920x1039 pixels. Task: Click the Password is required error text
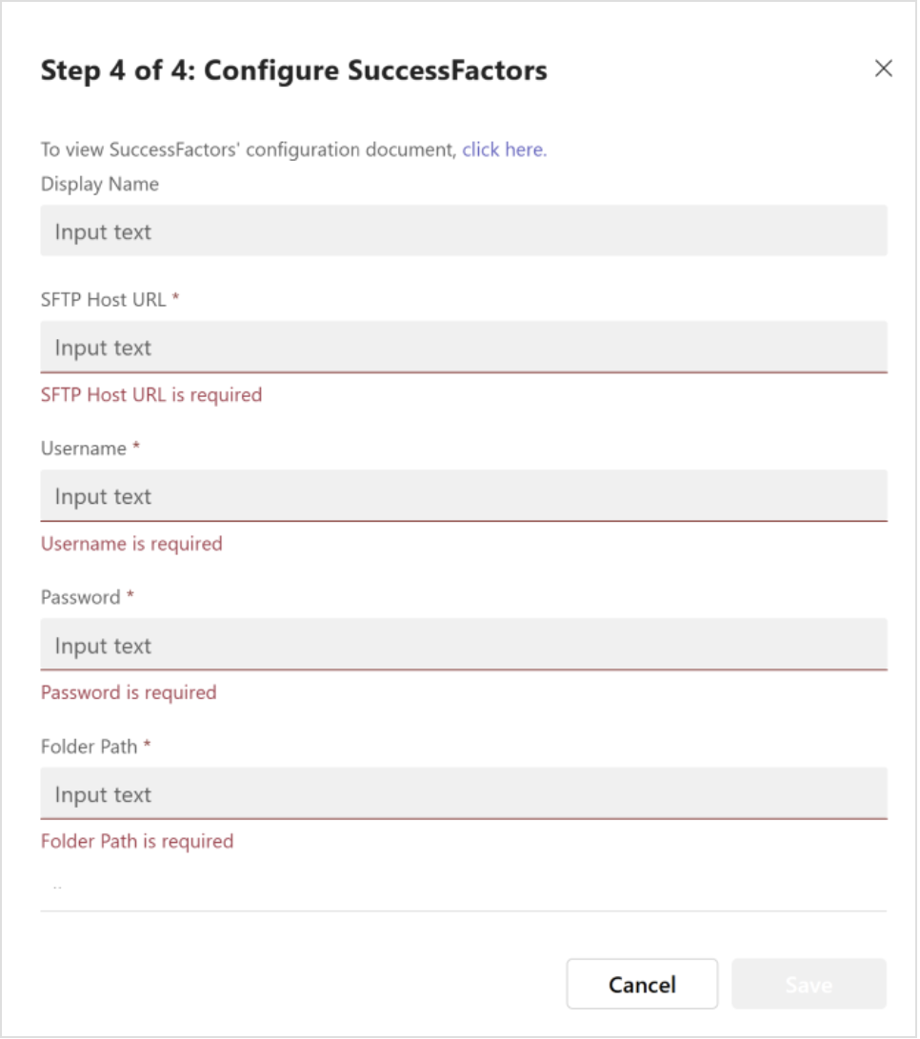pyautogui.click(x=127, y=692)
